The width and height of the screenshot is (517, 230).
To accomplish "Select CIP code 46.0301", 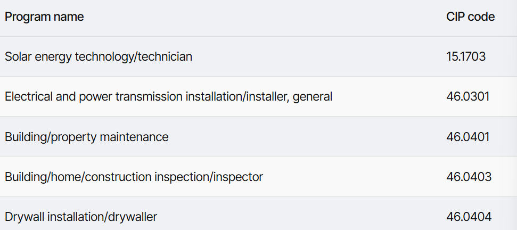I will [x=468, y=96].
